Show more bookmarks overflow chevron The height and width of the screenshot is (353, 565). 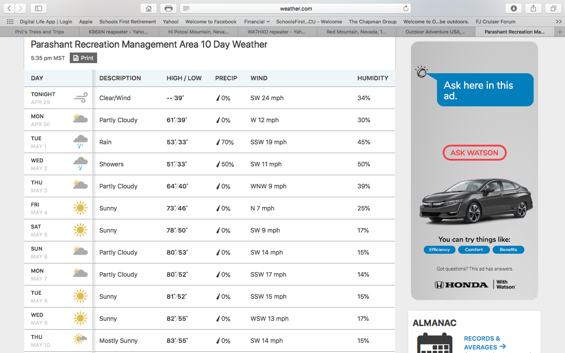pos(558,22)
